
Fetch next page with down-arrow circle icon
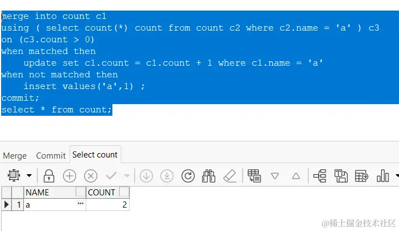point(146,176)
